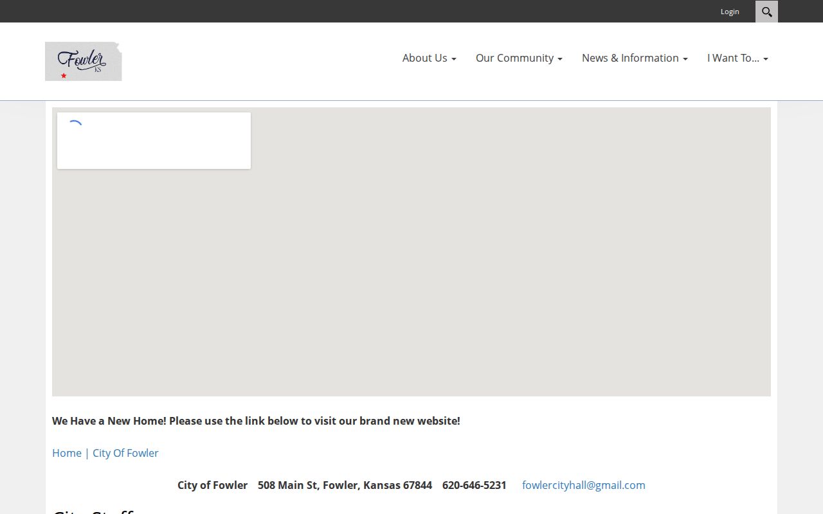Click the loading map info card
The image size is (823, 514).
[x=154, y=141]
